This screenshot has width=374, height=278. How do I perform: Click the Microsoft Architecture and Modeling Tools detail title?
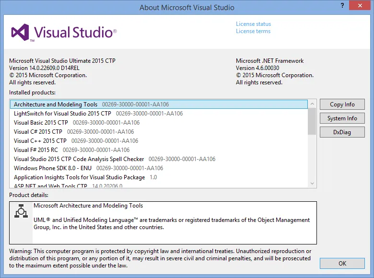pos(88,206)
